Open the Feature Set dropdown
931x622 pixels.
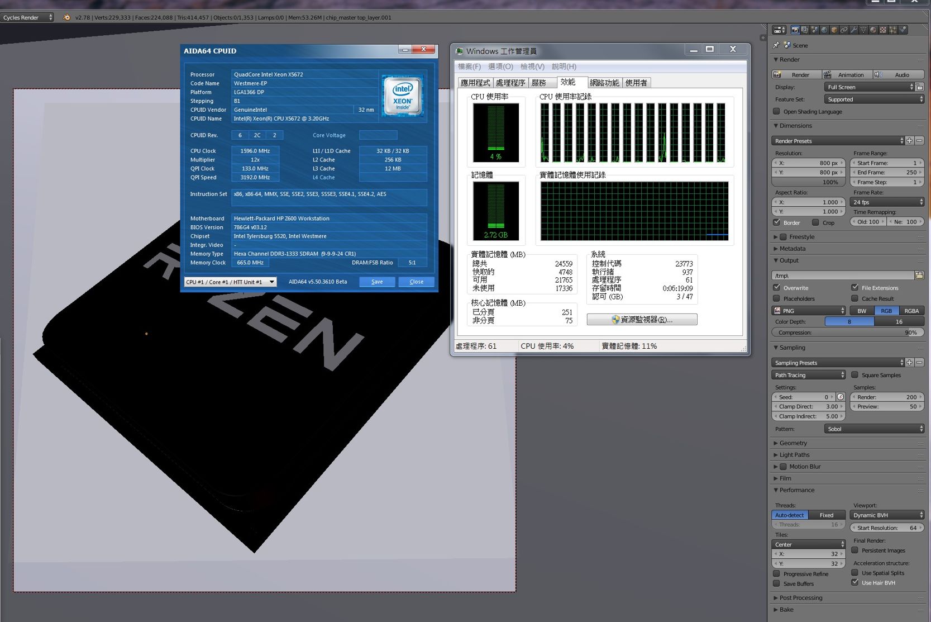(873, 99)
